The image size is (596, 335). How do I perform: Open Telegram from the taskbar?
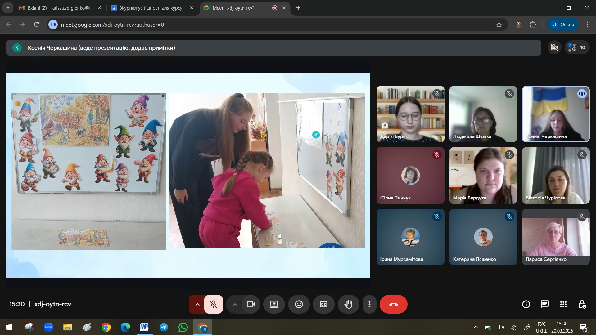(x=164, y=327)
